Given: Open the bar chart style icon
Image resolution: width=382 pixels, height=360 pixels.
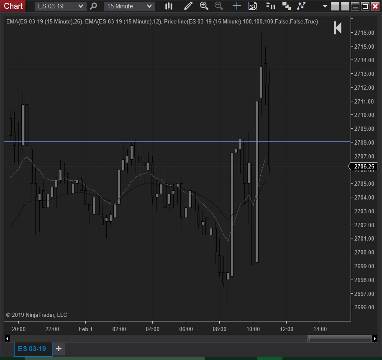Looking at the screenshot, I should (169, 6).
